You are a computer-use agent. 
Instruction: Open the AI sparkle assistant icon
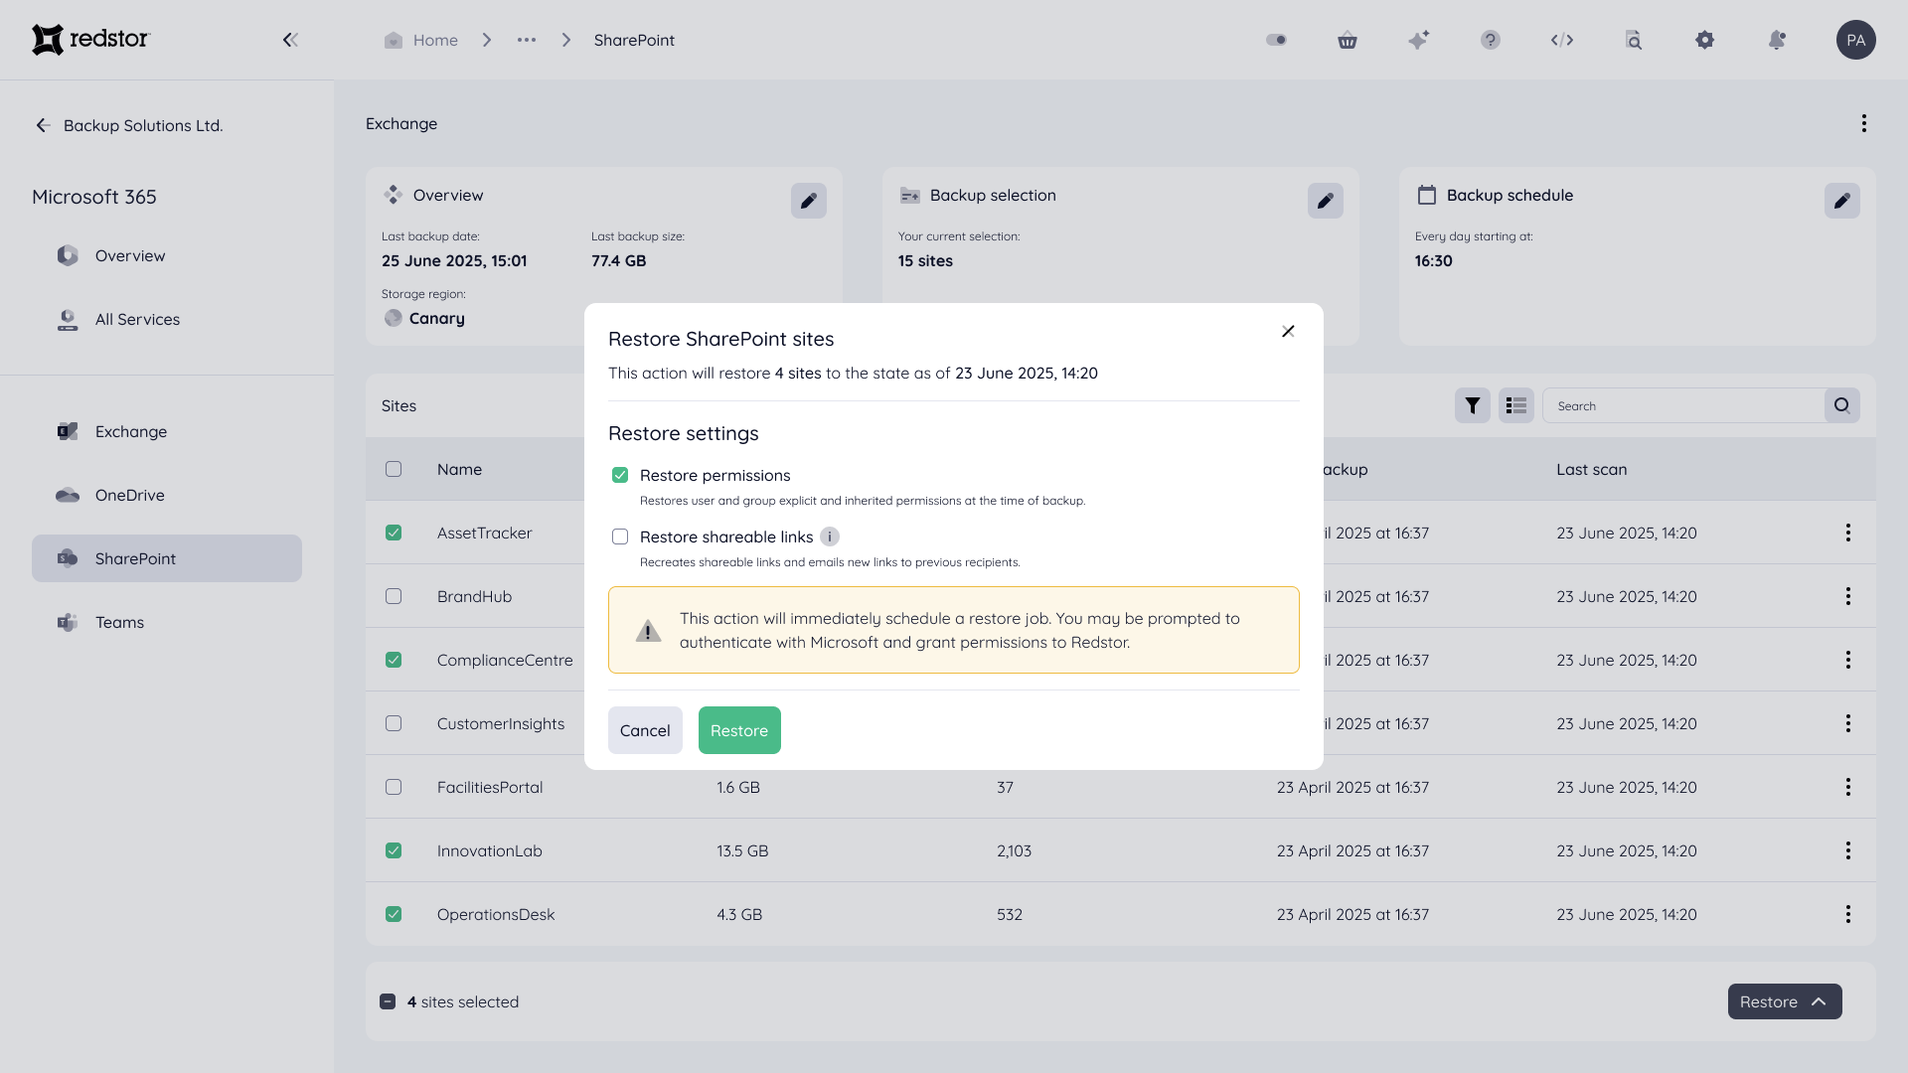tap(1419, 40)
